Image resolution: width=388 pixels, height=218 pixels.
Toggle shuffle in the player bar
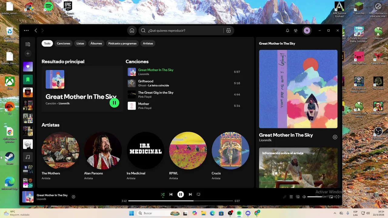[163, 195]
